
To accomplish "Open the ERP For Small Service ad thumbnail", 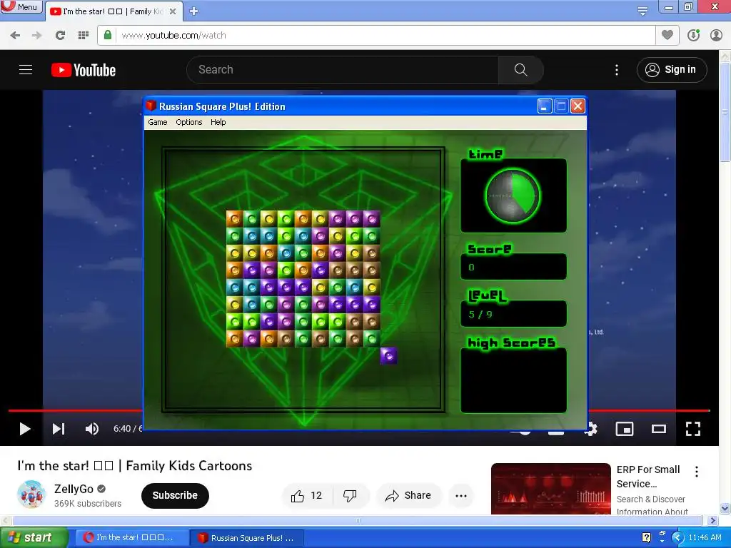I will pyautogui.click(x=550, y=489).
